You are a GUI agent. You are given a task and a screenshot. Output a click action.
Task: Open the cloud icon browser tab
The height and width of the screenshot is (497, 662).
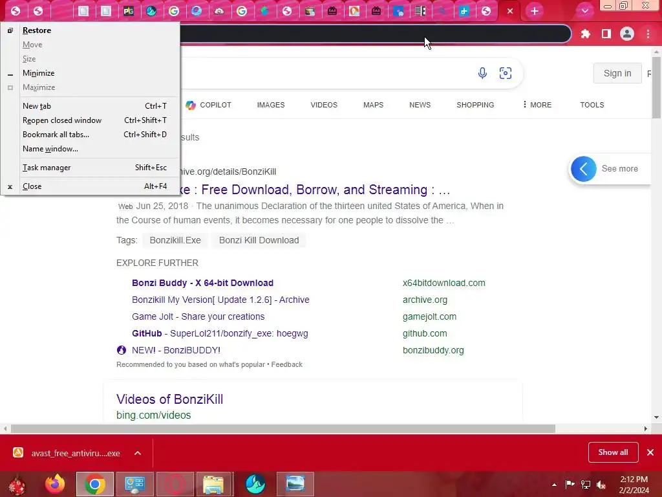219,11
